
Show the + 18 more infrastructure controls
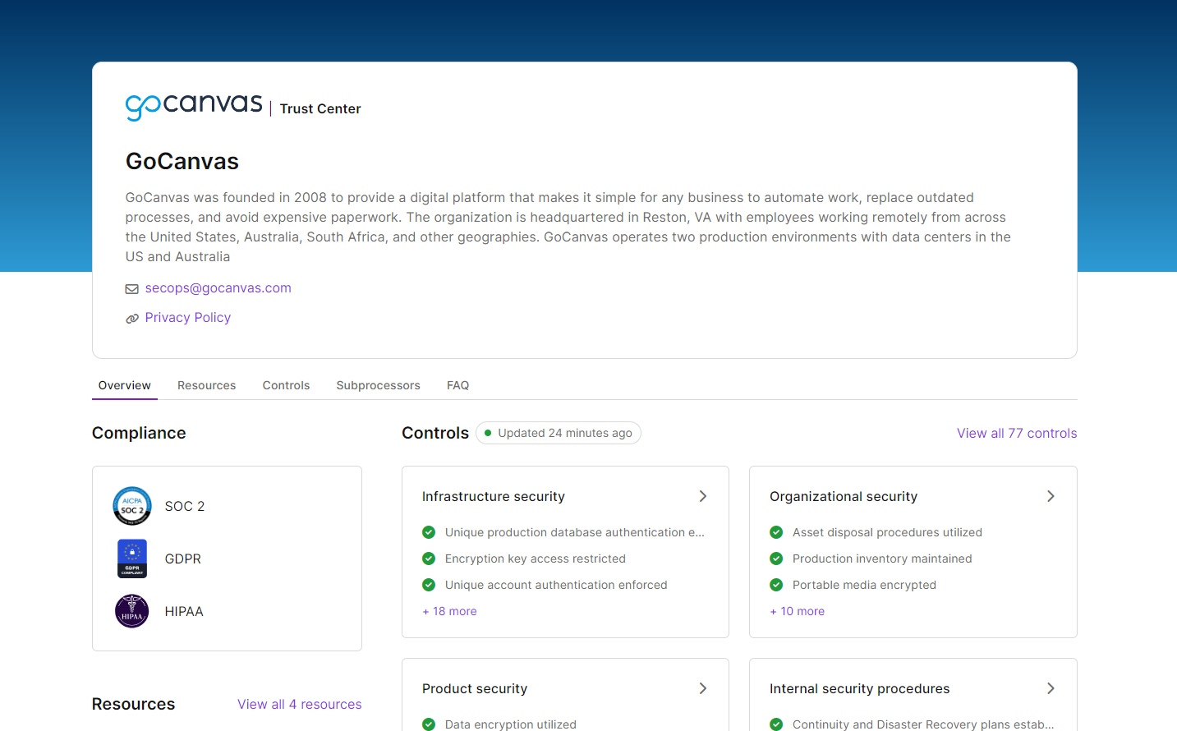pyautogui.click(x=449, y=611)
